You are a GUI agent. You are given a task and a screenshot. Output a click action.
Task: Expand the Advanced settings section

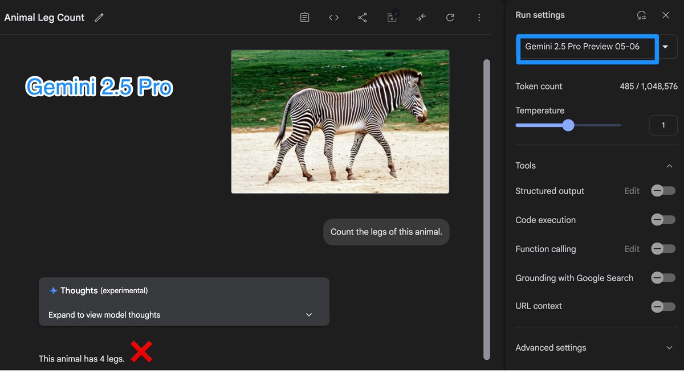click(596, 348)
